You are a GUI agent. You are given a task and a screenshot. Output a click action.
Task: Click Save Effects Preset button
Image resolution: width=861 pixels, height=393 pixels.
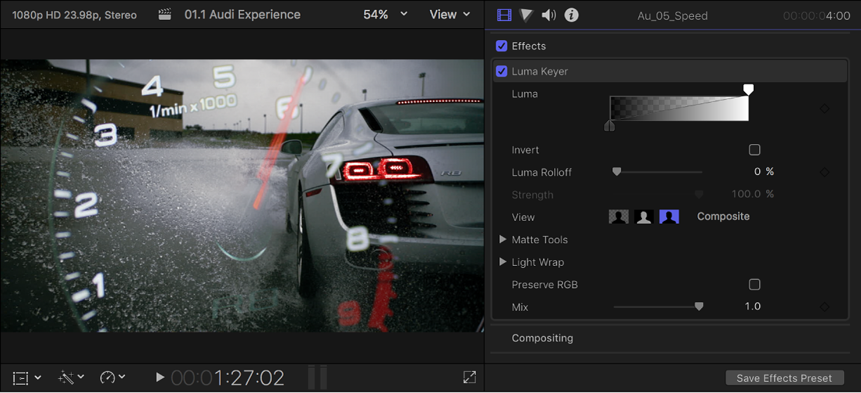[x=784, y=378]
